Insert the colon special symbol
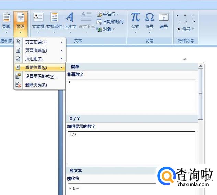Image resolution: width=217 pixels, height=195 pixels. click(186, 22)
